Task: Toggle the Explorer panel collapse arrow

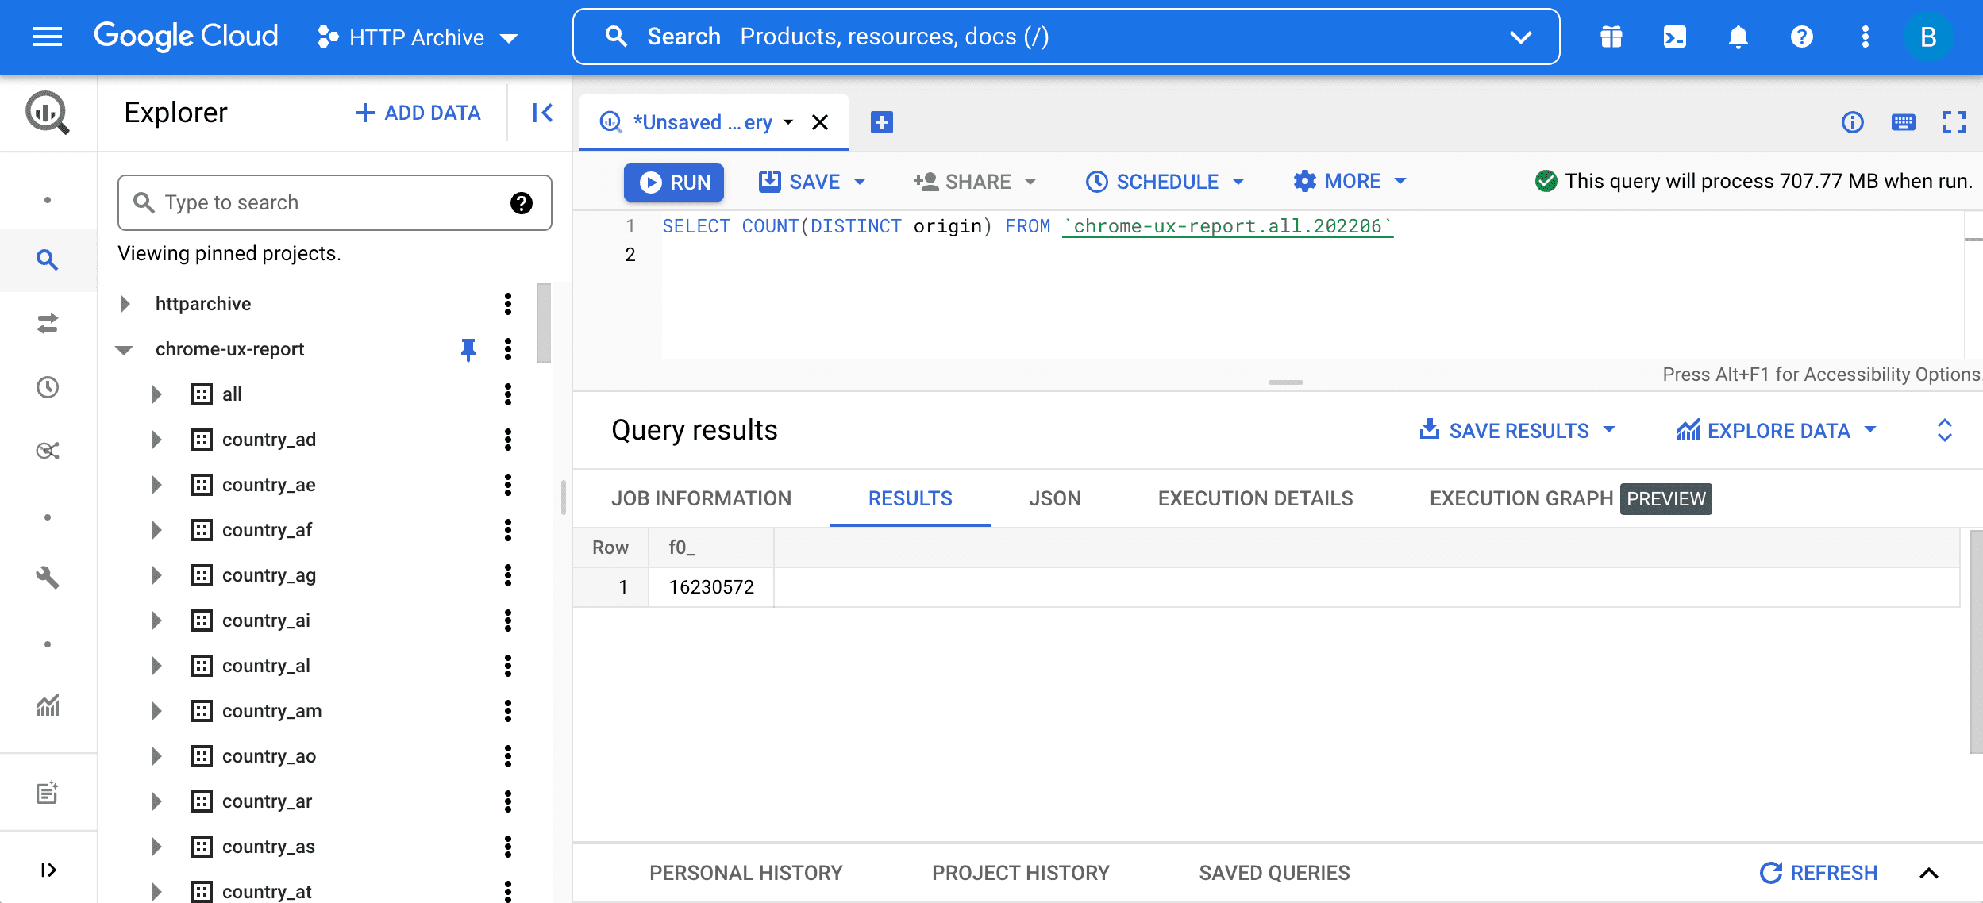Action: click(541, 113)
